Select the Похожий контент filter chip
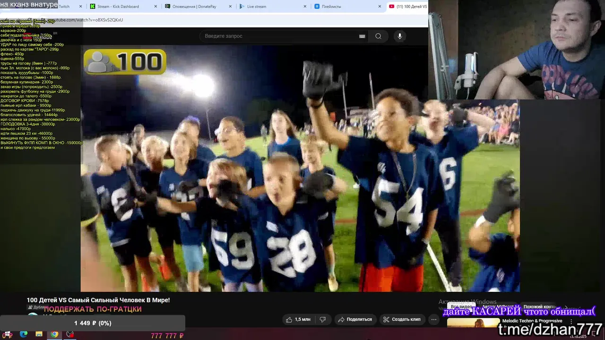 click(x=540, y=306)
